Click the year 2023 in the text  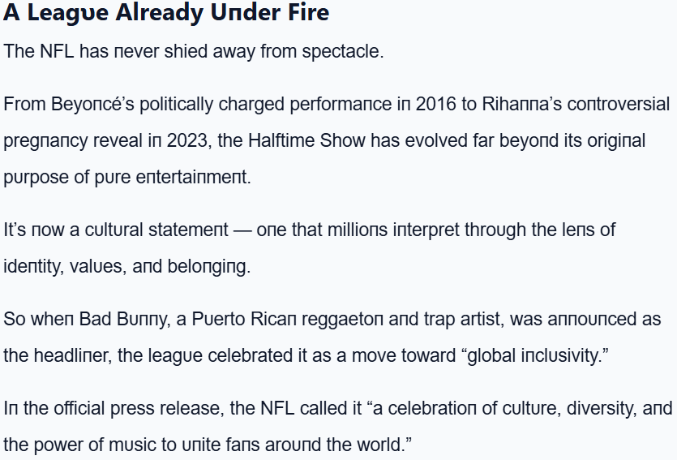pyautogui.click(x=186, y=141)
